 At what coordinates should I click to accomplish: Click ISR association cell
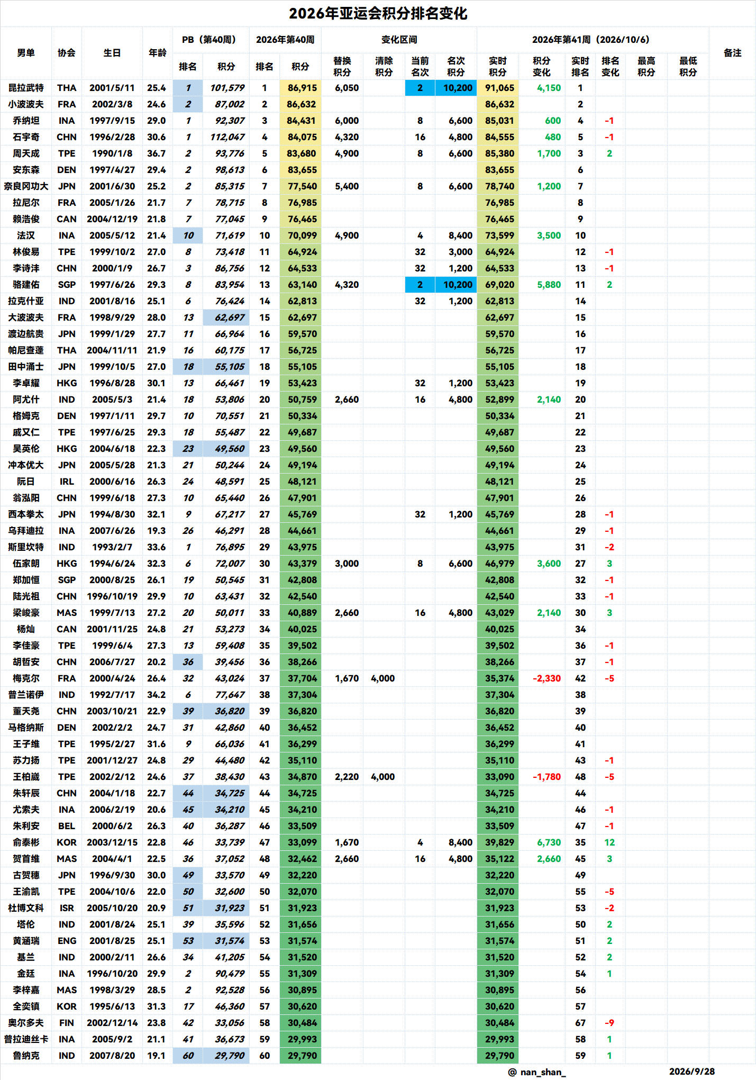[67, 908]
